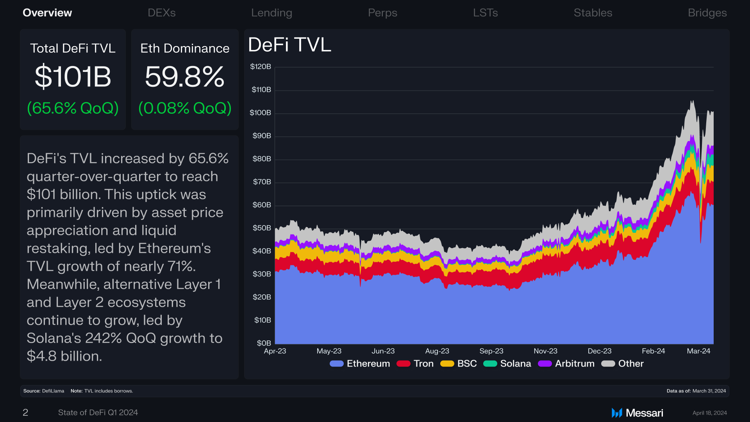
Task: Select the Stables tab
Action: tap(593, 13)
